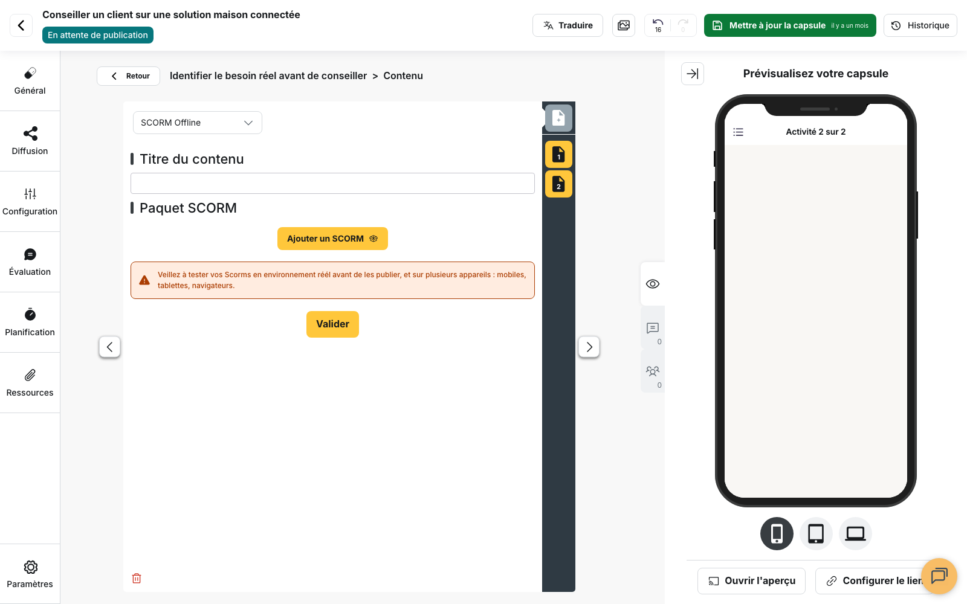The height and width of the screenshot is (604, 967).
Task: Click Ouvrir l'aperçu
Action: point(751,581)
